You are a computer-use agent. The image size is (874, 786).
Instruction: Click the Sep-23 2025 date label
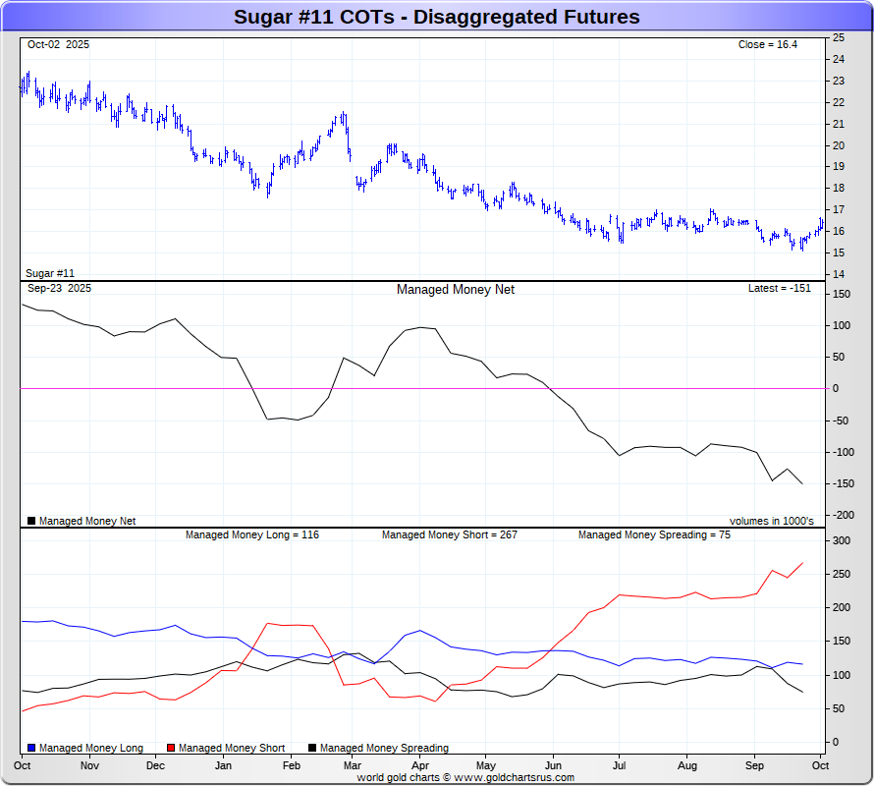coord(59,289)
